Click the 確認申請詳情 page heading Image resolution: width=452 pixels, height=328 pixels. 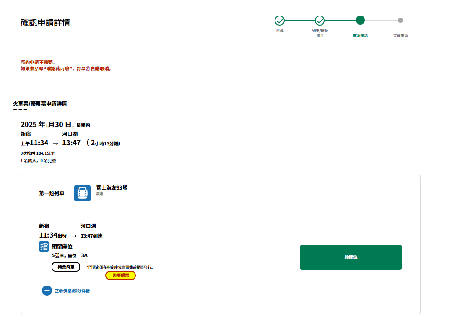(46, 23)
